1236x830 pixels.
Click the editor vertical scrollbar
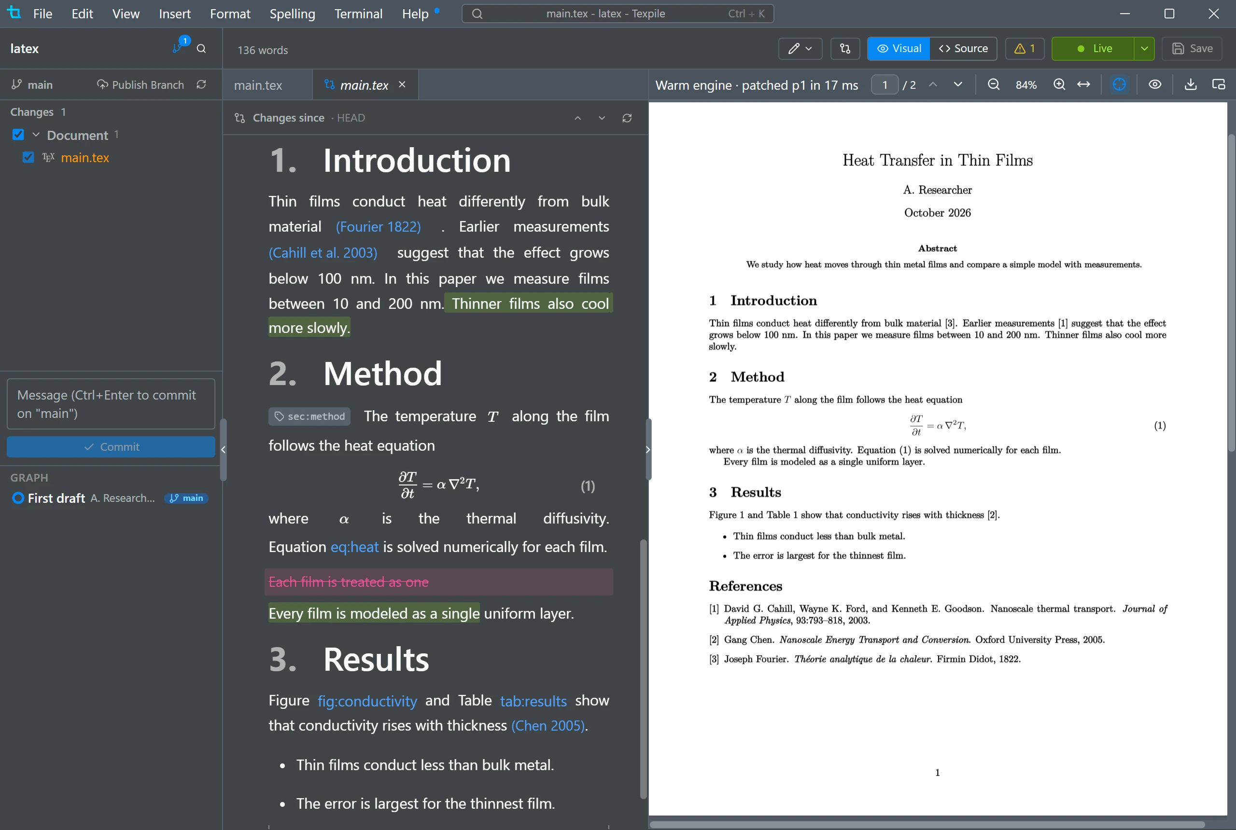pos(644,668)
